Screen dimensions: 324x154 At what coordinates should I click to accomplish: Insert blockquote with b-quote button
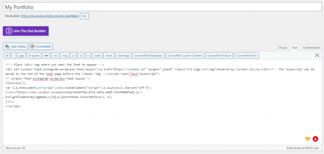34,56
